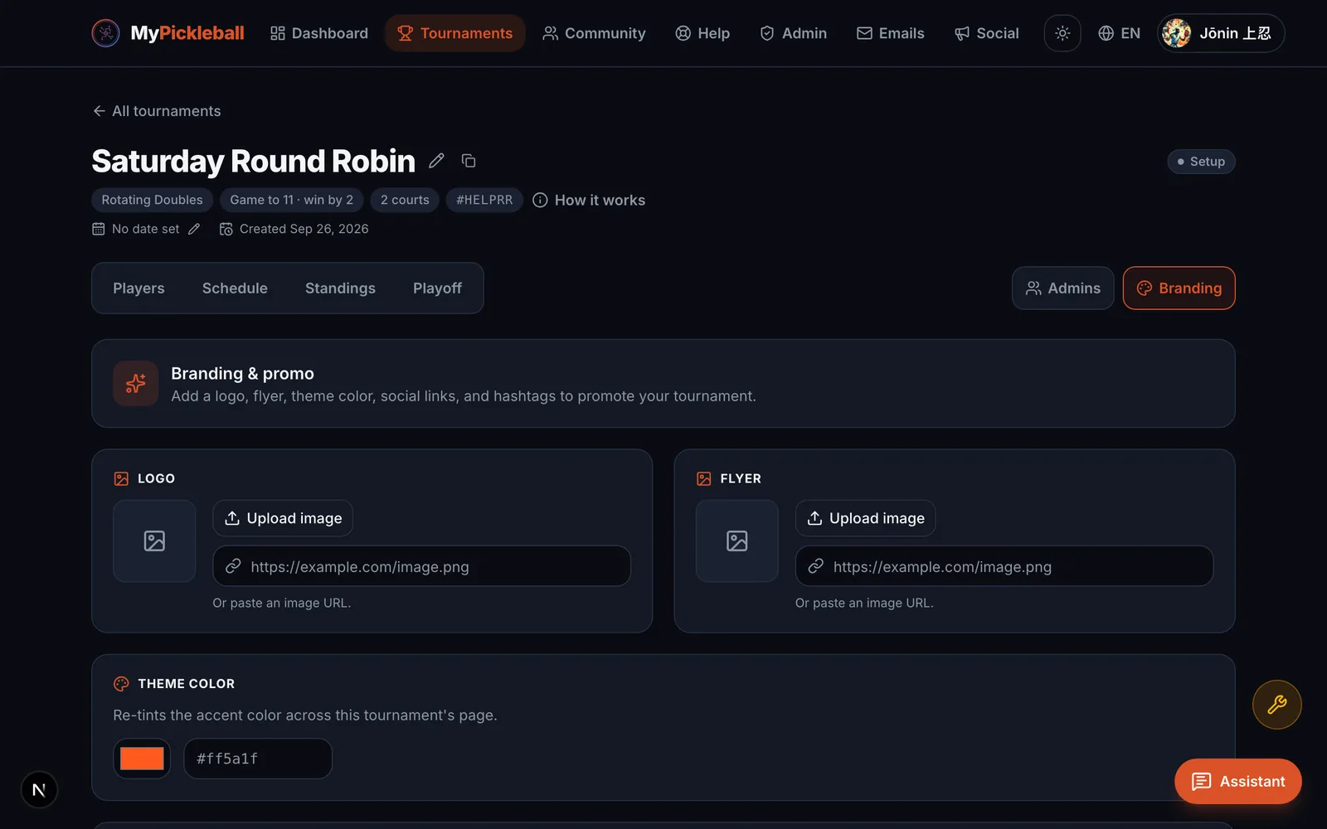Click the #ff5a1f hex color field
1327x829 pixels.
pyautogui.click(x=258, y=759)
